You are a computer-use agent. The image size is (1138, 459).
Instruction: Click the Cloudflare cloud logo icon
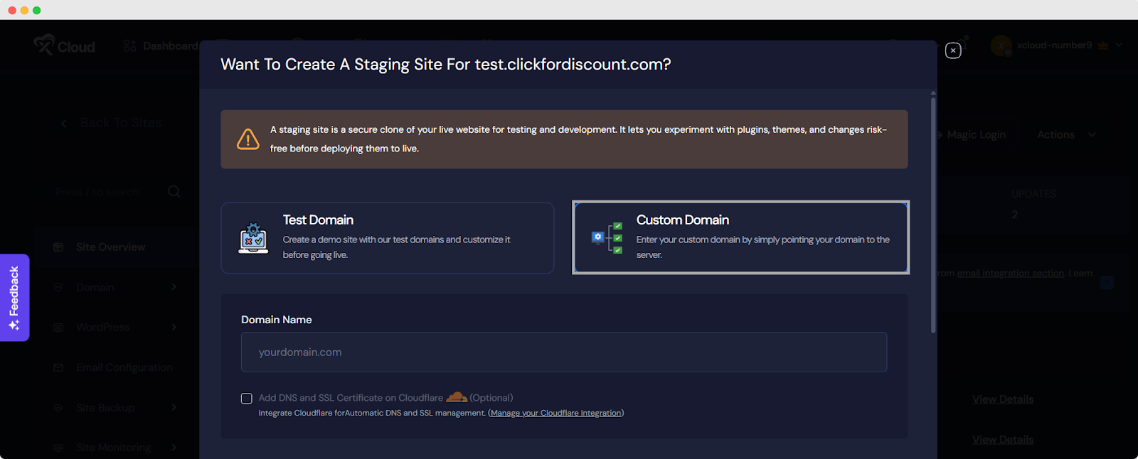pyautogui.click(x=456, y=397)
